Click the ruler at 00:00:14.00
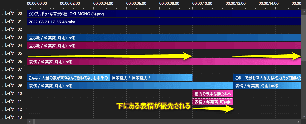This screenshot has width=306, height=124. 269,3
